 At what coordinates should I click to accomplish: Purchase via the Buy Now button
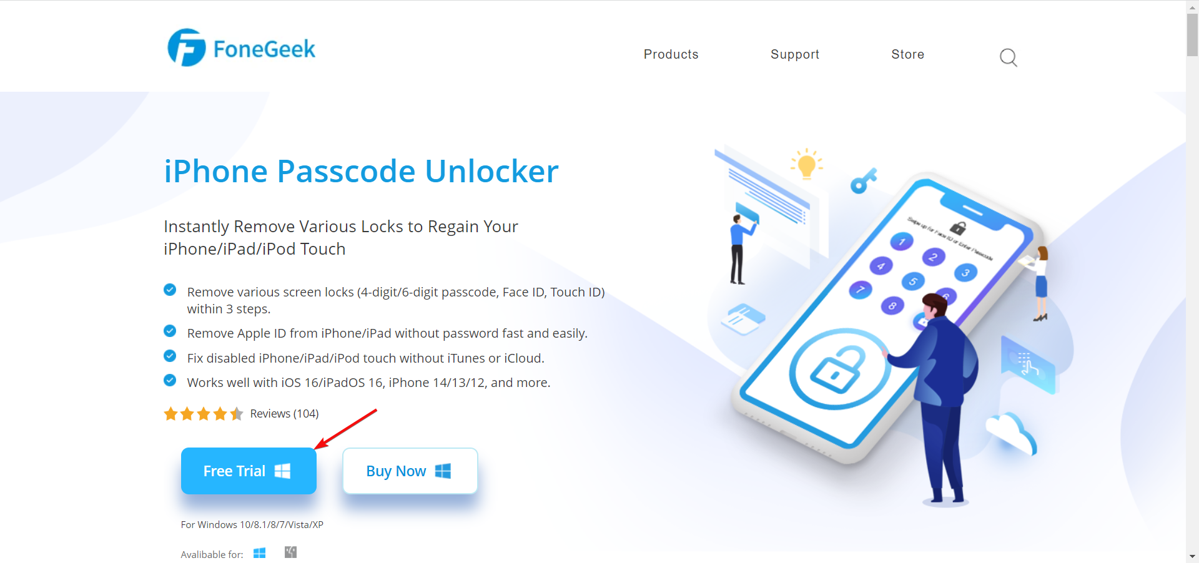click(410, 471)
